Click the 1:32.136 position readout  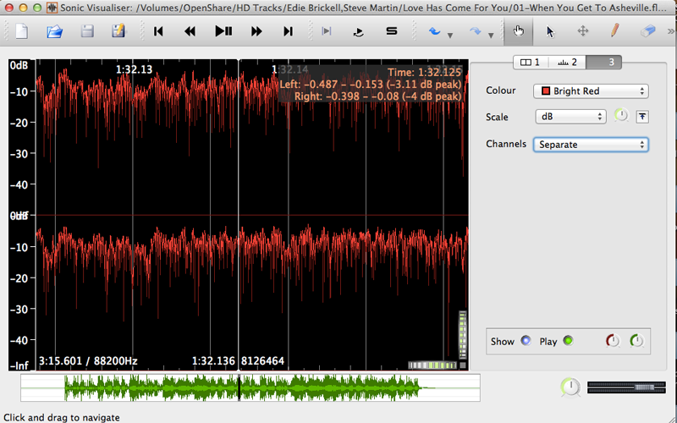tap(213, 361)
